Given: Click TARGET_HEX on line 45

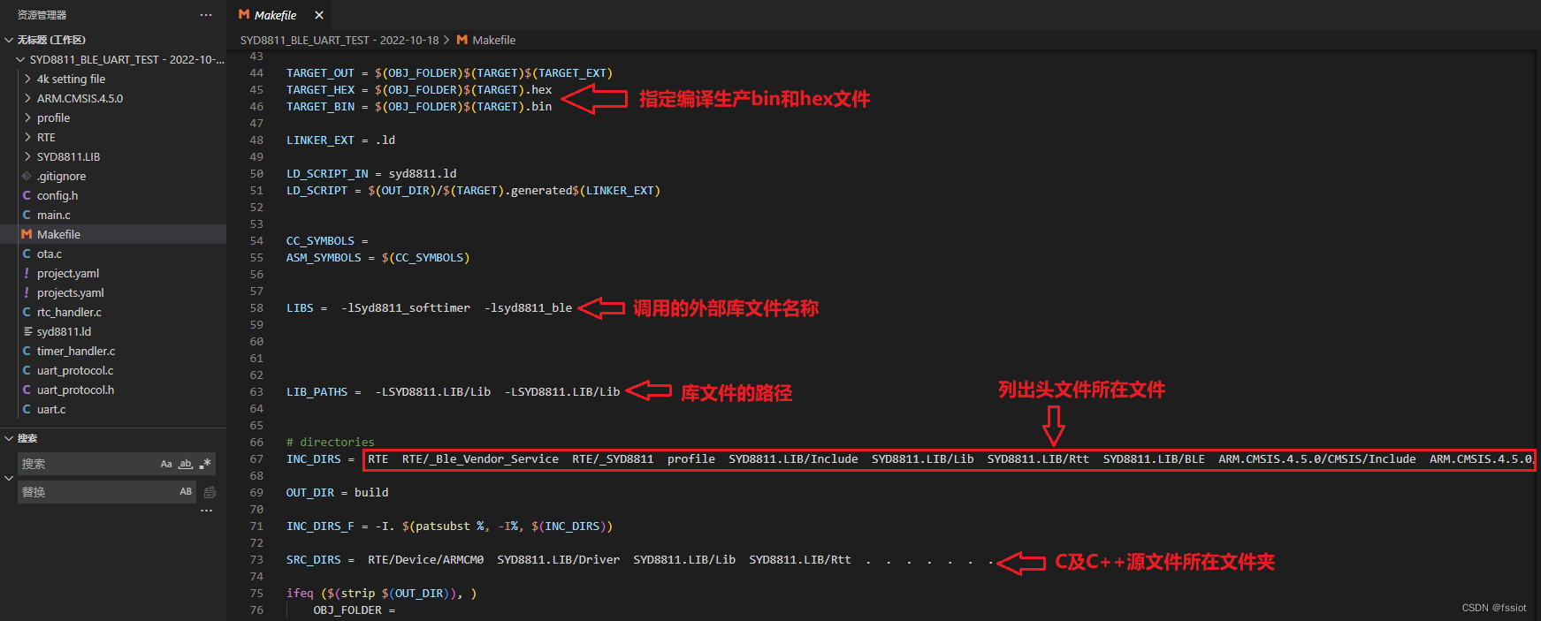Looking at the screenshot, I should tap(320, 89).
